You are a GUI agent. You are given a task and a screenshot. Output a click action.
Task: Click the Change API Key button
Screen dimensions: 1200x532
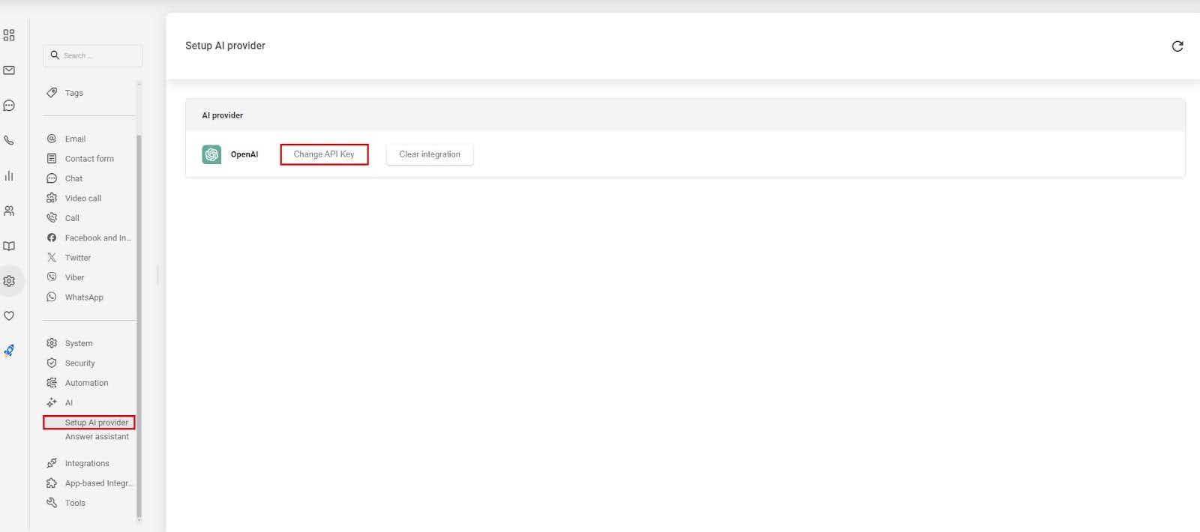point(324,154)
